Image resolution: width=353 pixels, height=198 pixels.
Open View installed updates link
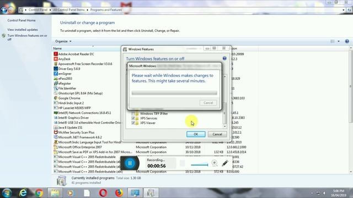(x=23, y=30)
